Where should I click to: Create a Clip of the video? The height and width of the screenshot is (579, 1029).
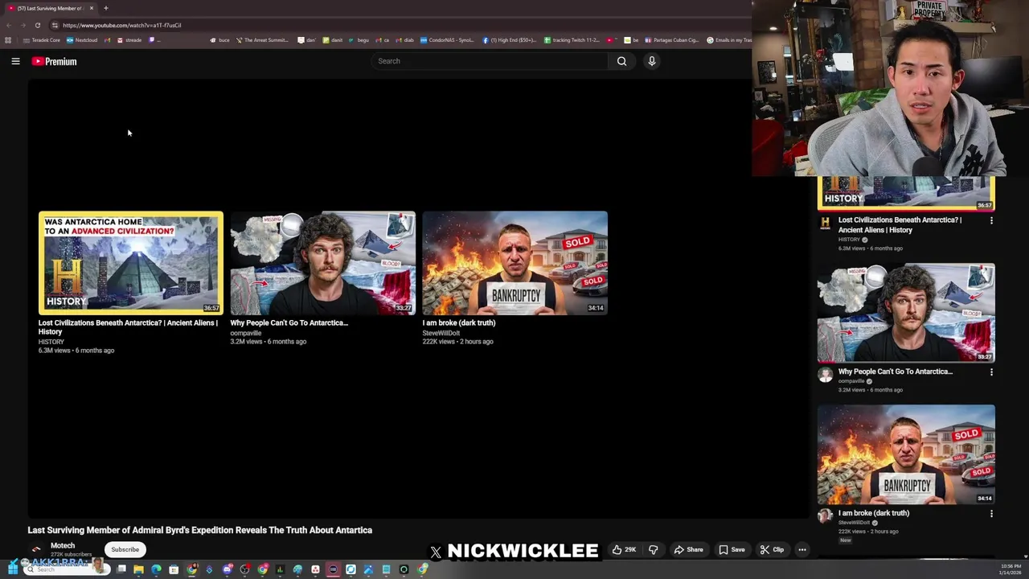click(x=772, y=550)
